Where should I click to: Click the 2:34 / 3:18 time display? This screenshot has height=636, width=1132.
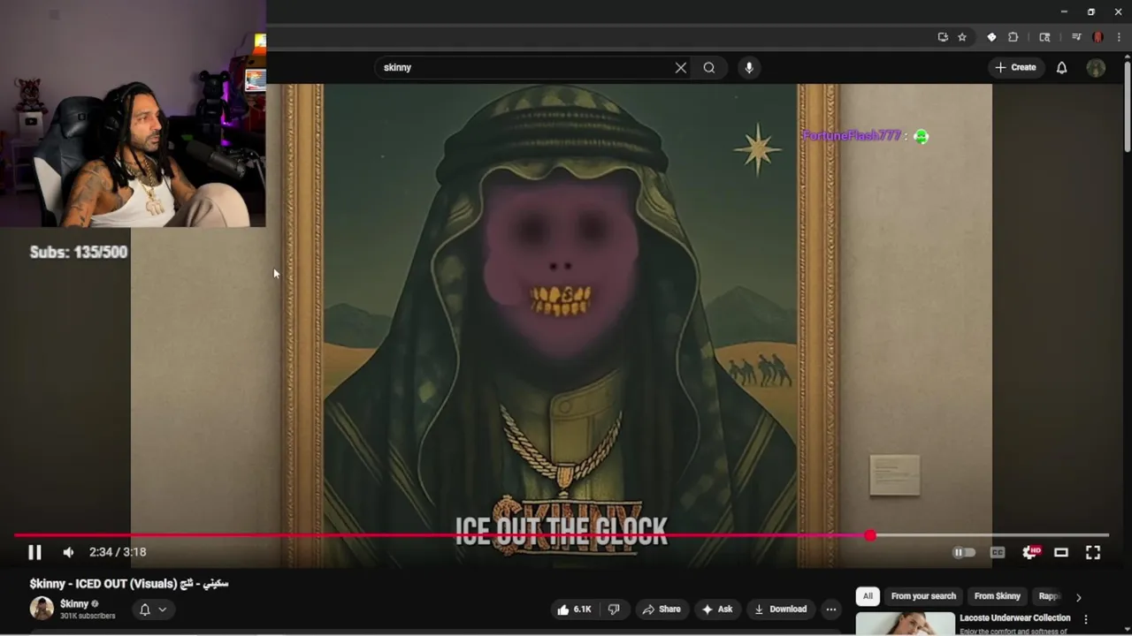pos(118,552)
